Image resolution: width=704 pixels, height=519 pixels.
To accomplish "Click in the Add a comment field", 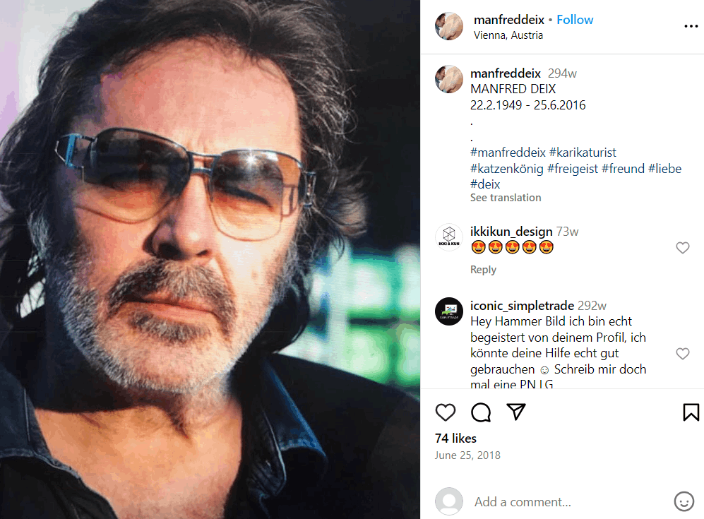I will [x=565, y=502].
